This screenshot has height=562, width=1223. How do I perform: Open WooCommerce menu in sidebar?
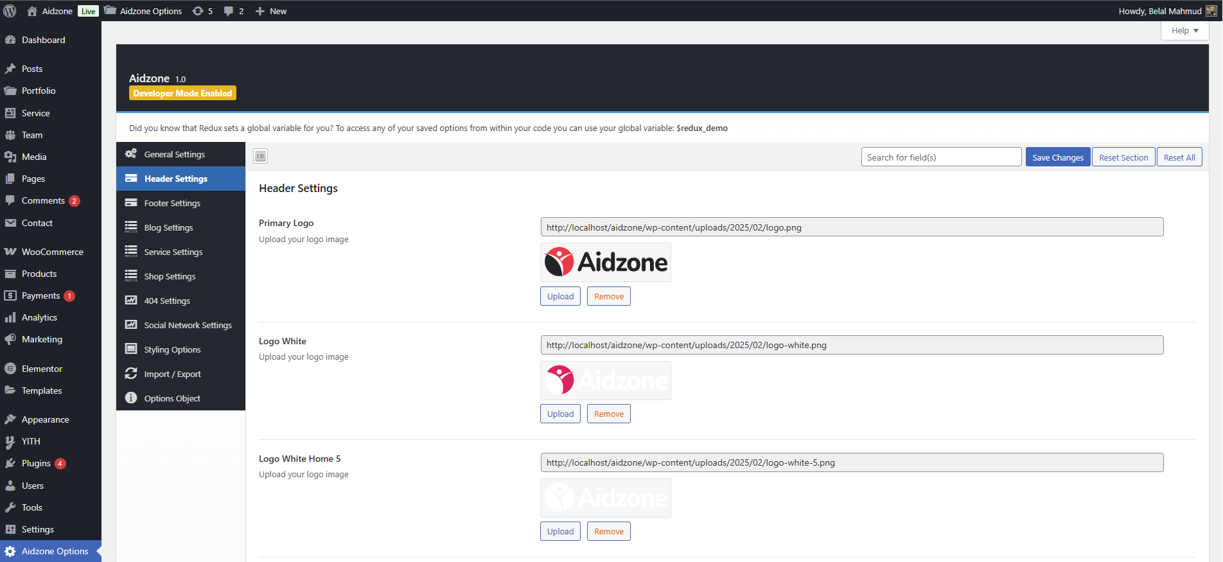(52, 252)
